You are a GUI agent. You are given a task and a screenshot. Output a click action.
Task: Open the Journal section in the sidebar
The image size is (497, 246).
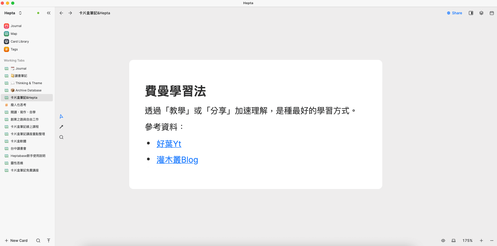point(16,26)
